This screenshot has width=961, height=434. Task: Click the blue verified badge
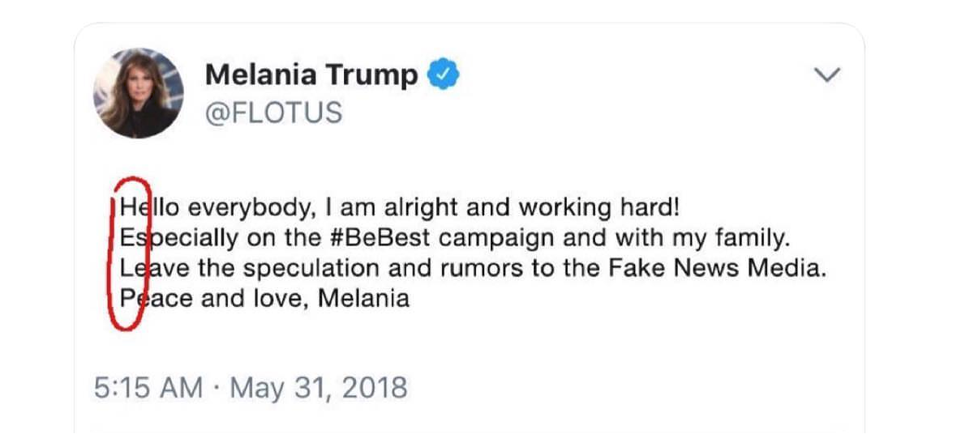click(x=443, y=74)
